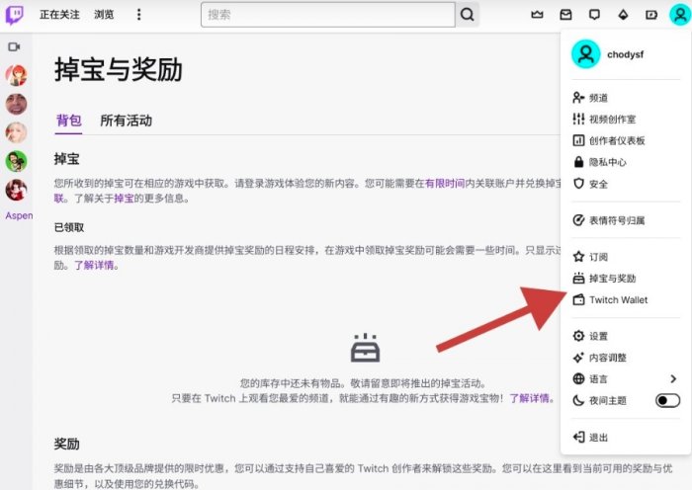Open the three-dot more menu
This screenshot has height=490, width=692.
138,15
